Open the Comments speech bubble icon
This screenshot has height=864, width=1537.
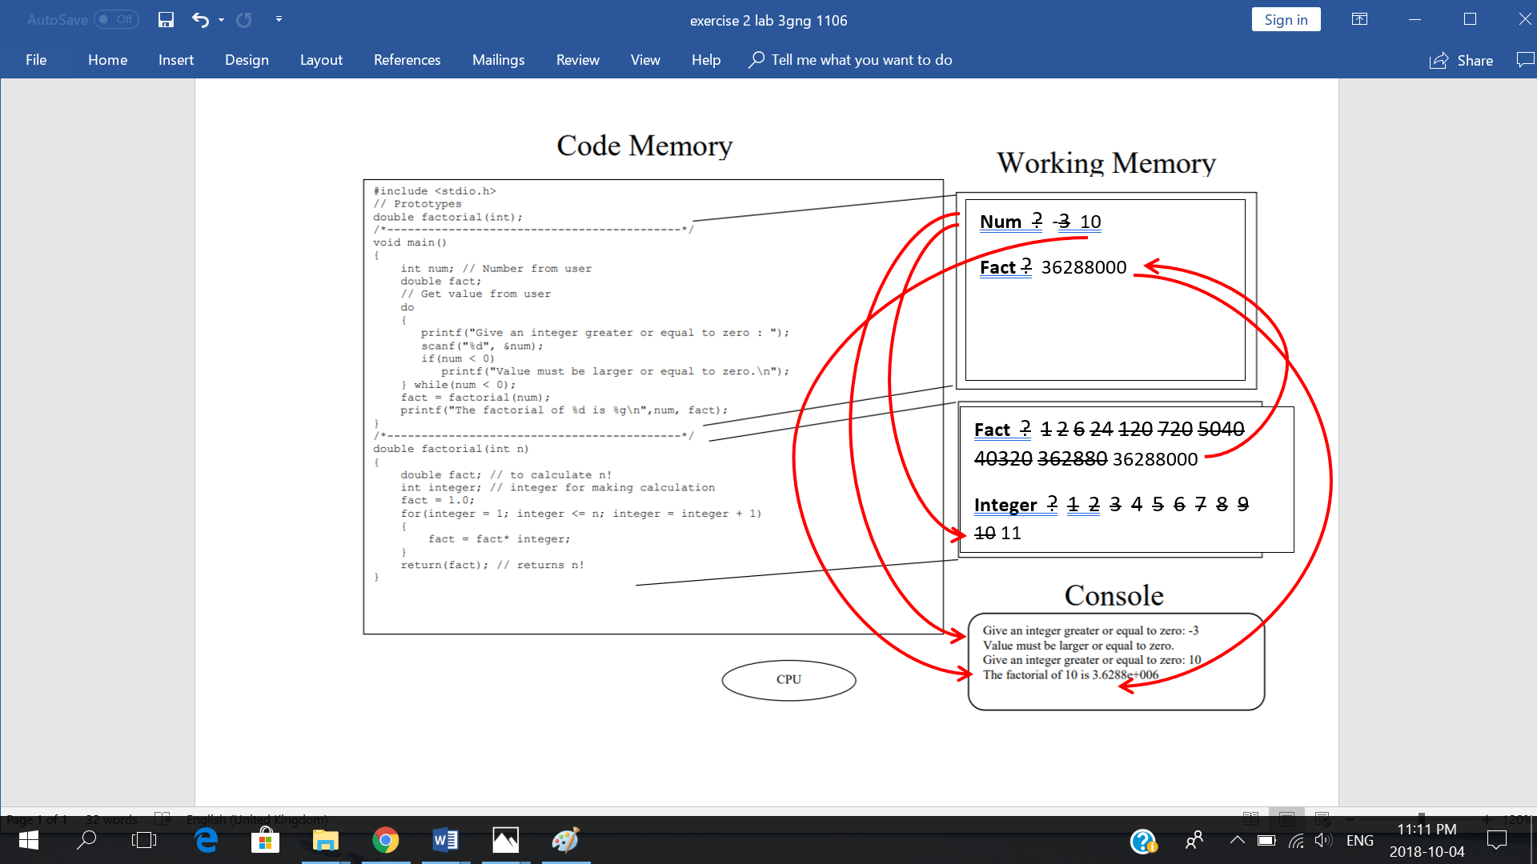1525,60
